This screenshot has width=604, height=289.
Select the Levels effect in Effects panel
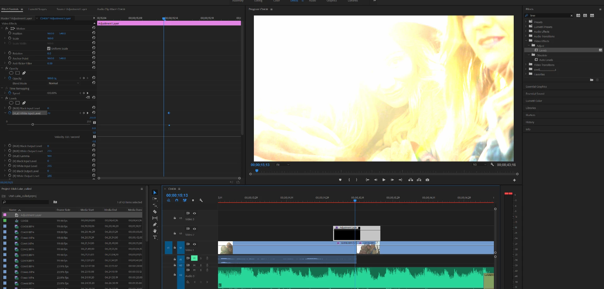point(543,50)
